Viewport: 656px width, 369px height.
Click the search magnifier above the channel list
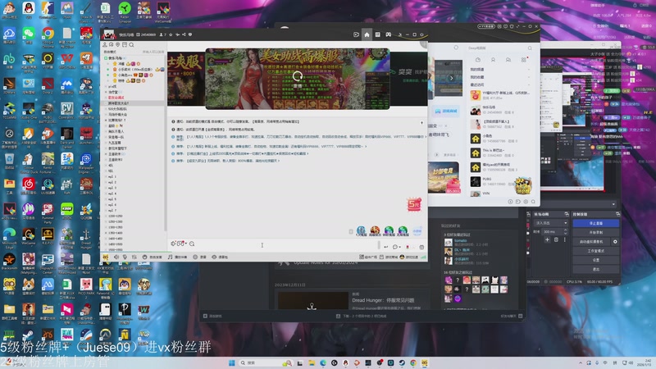(x=131, y=45)
